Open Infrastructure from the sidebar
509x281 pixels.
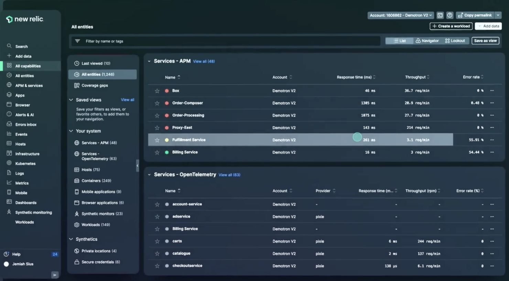28,154
